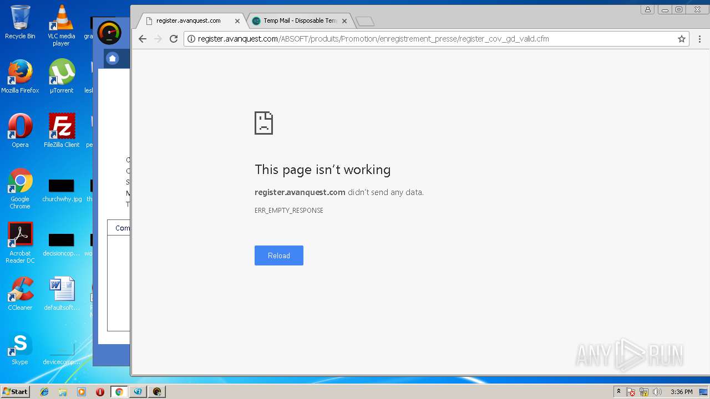Open the CCleaner shortcut
The width and height of the screenshot is (710, 399).
(x=20, y=294)
